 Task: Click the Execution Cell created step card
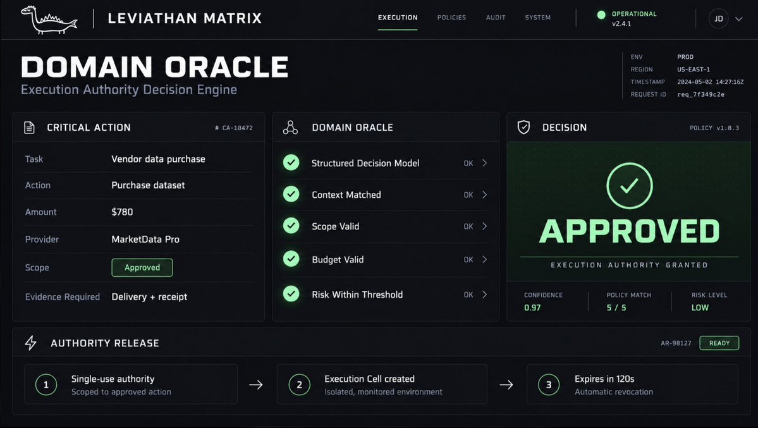pyautogui.click(x=382, y=384)
